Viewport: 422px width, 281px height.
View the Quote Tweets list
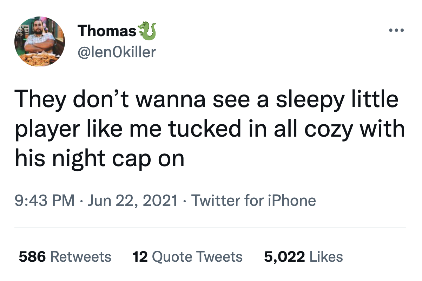click(197, 257)
